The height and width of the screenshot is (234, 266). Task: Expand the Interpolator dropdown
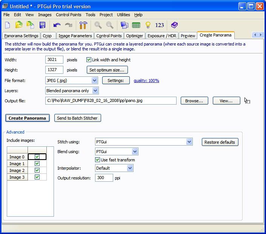coord(130,168)
